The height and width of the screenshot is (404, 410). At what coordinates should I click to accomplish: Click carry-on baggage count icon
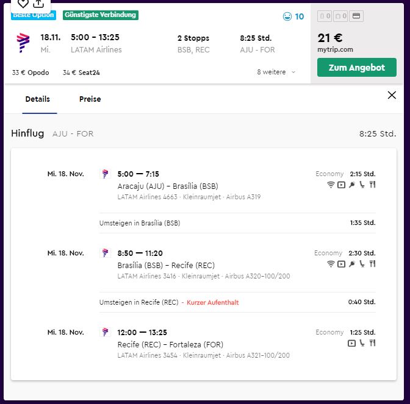[325, 16]
